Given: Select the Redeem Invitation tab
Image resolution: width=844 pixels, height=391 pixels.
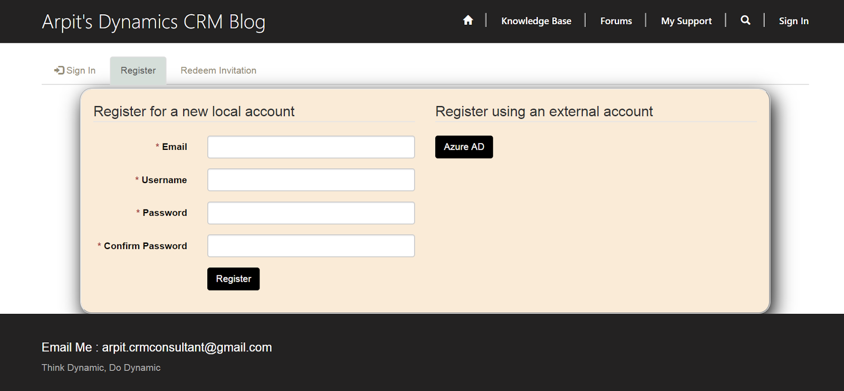Looking at the screenshot, I should point(218,71).
